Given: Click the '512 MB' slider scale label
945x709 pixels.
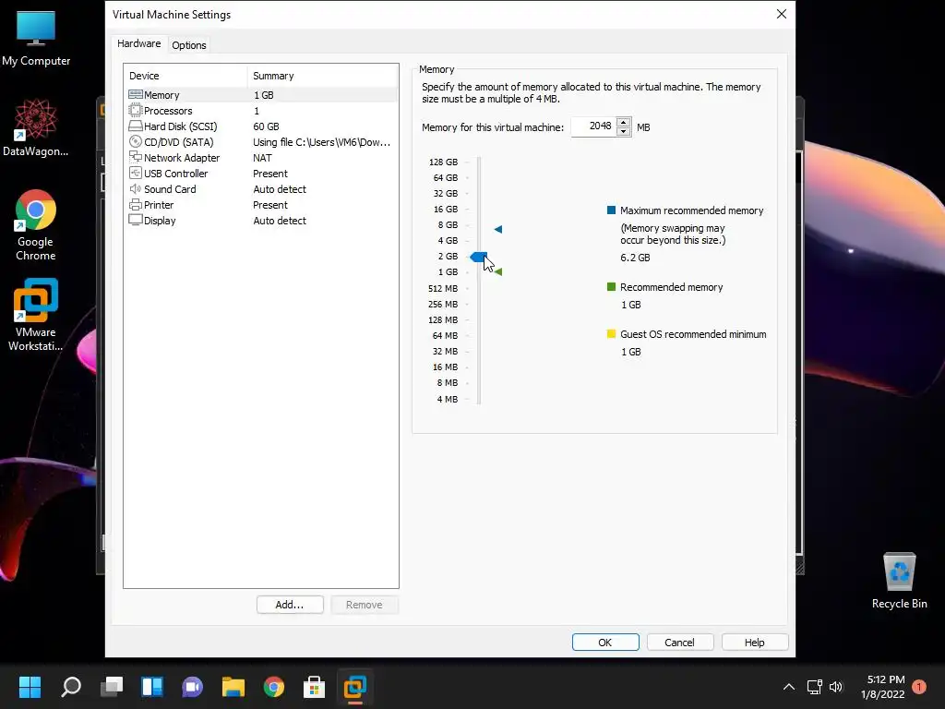Looking at the screenshot, I should (442, 288).
